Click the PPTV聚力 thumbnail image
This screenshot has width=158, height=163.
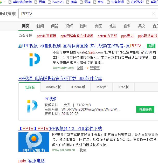[x=34, y=142]
